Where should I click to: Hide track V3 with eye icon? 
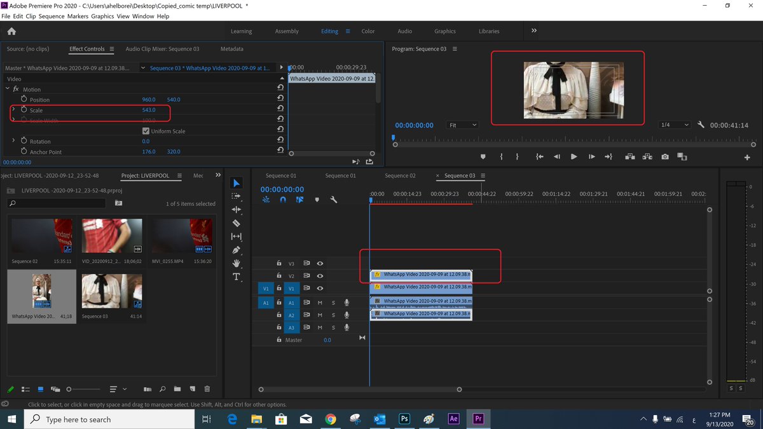pos(320,263)
